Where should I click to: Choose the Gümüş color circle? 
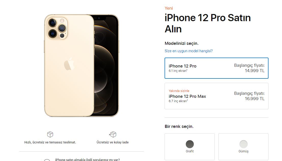(x=244, y=144)
